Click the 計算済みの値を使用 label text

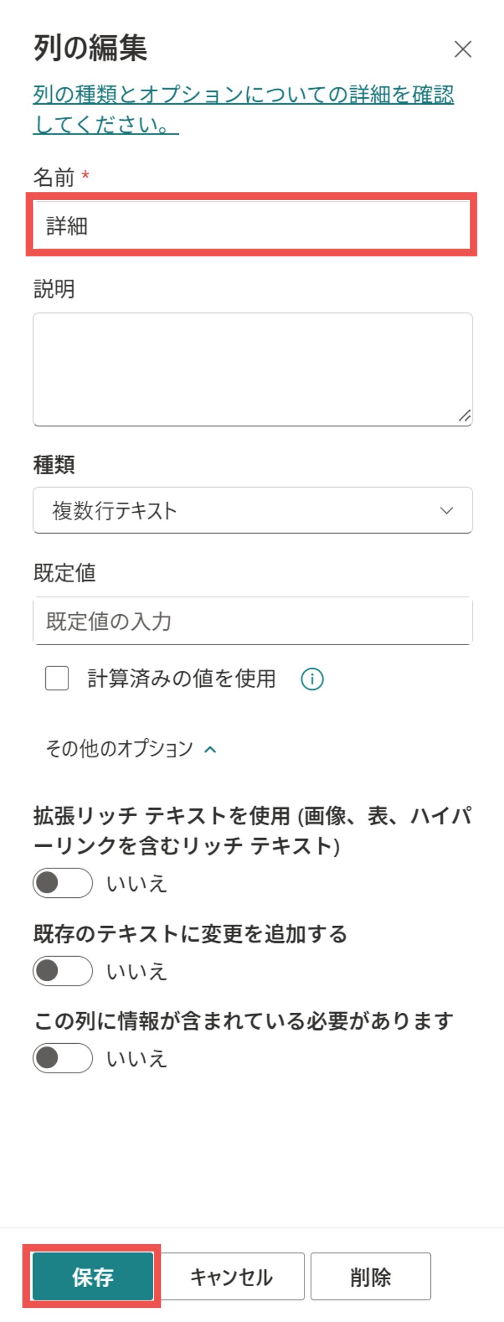pos(182,679)
